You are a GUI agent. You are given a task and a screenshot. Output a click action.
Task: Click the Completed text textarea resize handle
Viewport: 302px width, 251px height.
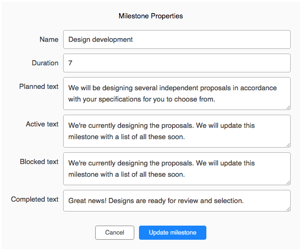click(288, 209)
